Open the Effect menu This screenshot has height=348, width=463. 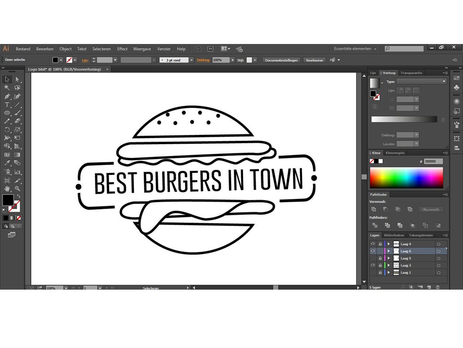tap(122, 49)
